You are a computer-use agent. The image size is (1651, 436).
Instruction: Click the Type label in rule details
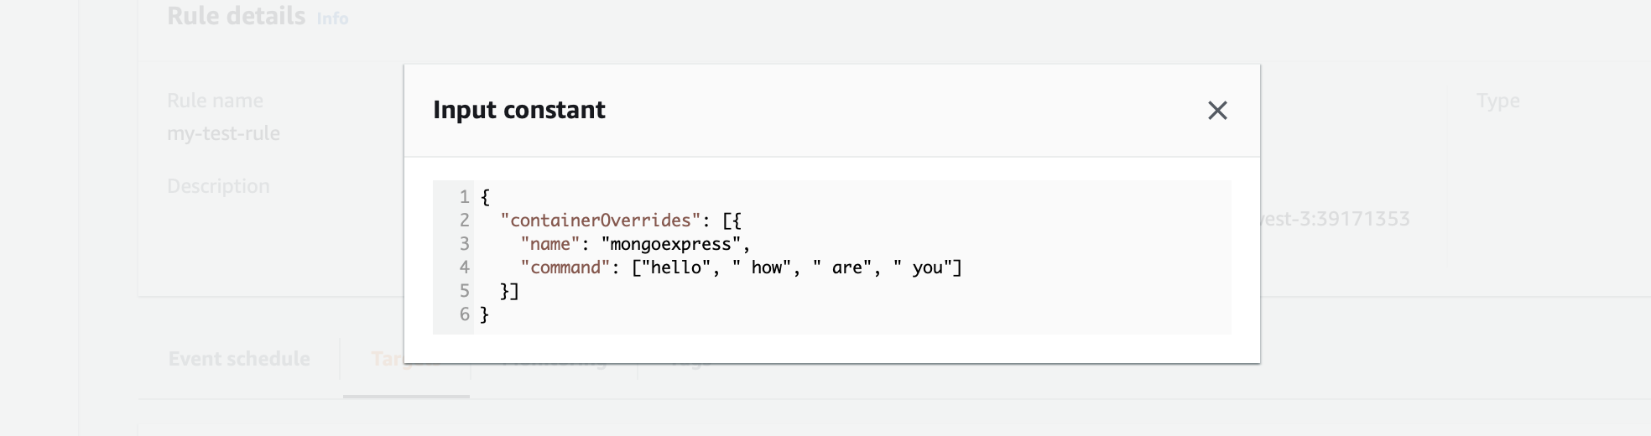(x=1497, y=101)
